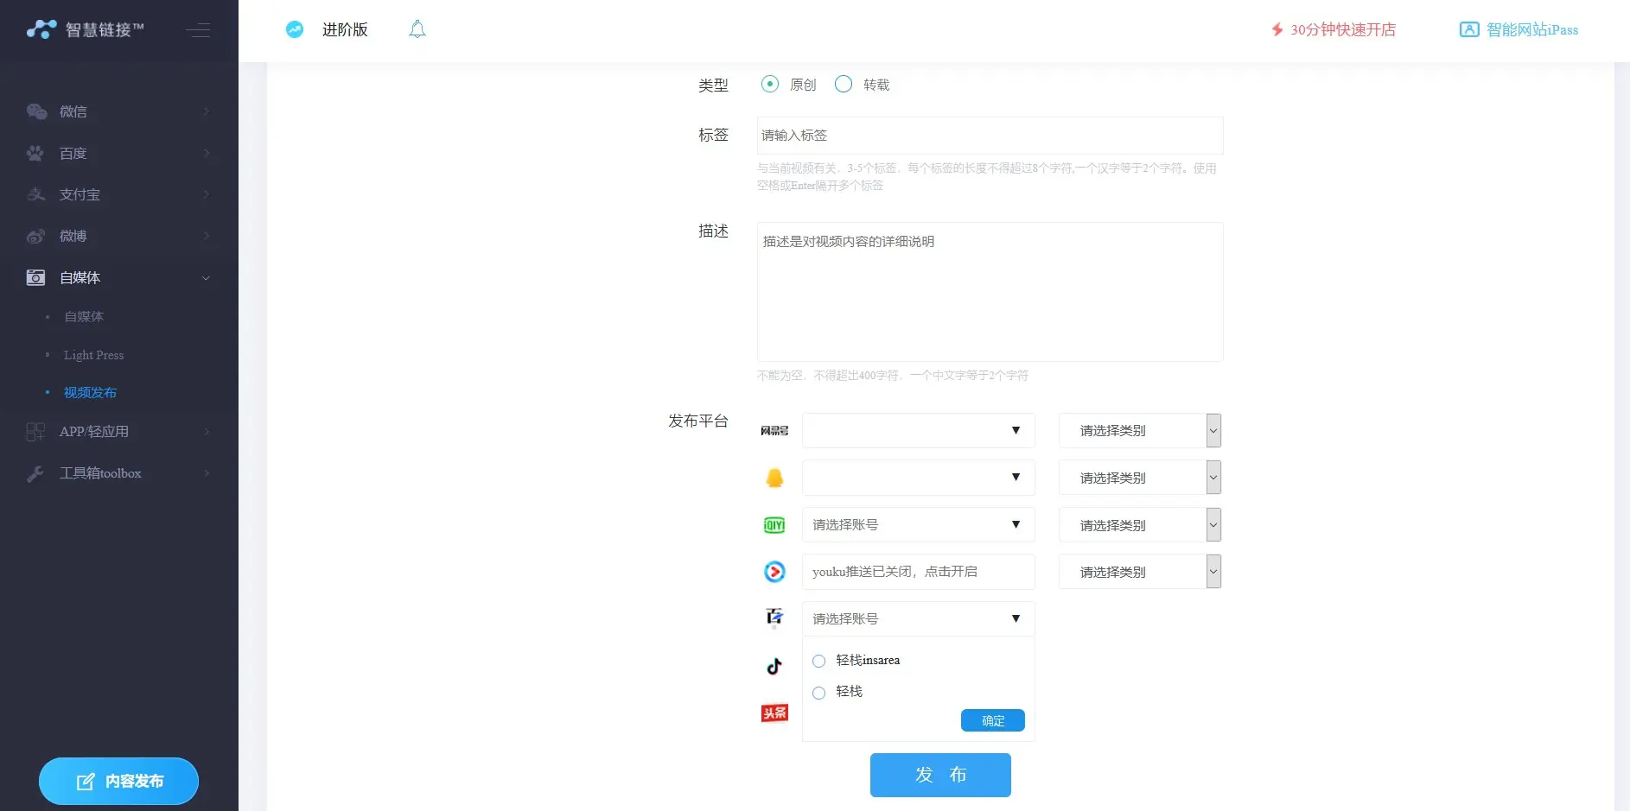Screen dimensions: 1630x811
Task: Select the 原创 type radio button
Action: [770, 84]
